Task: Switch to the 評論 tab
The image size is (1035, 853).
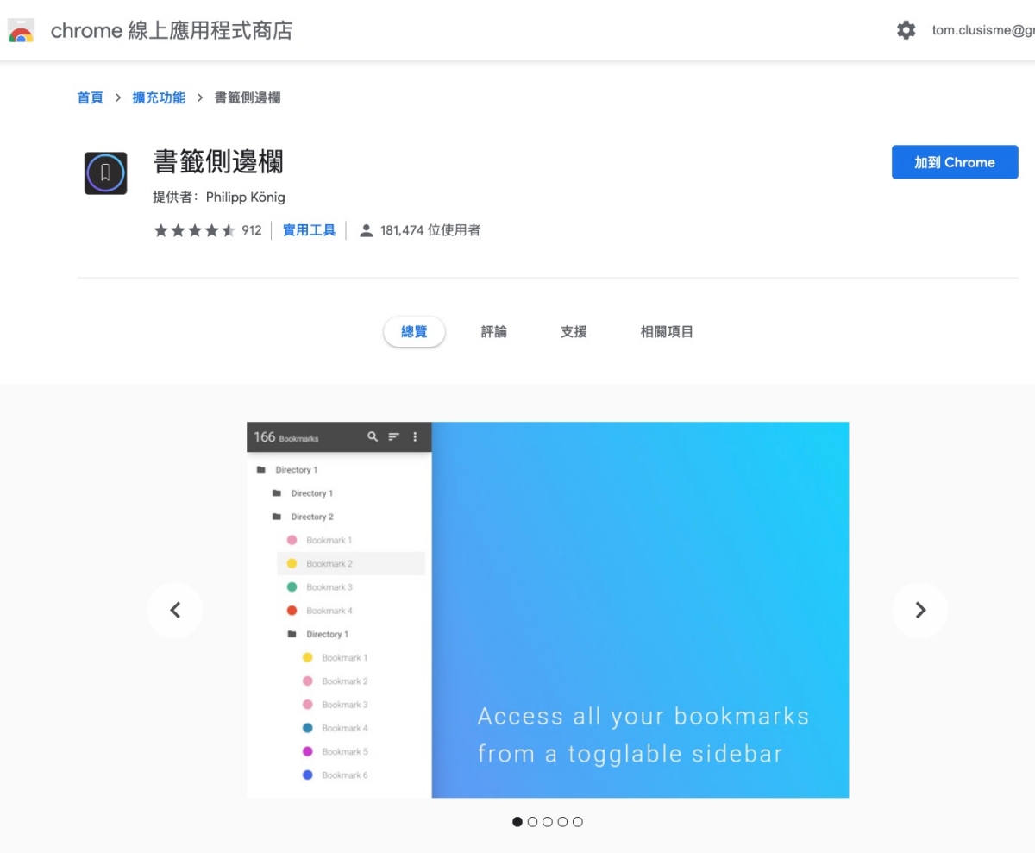Action: [494, 331]
